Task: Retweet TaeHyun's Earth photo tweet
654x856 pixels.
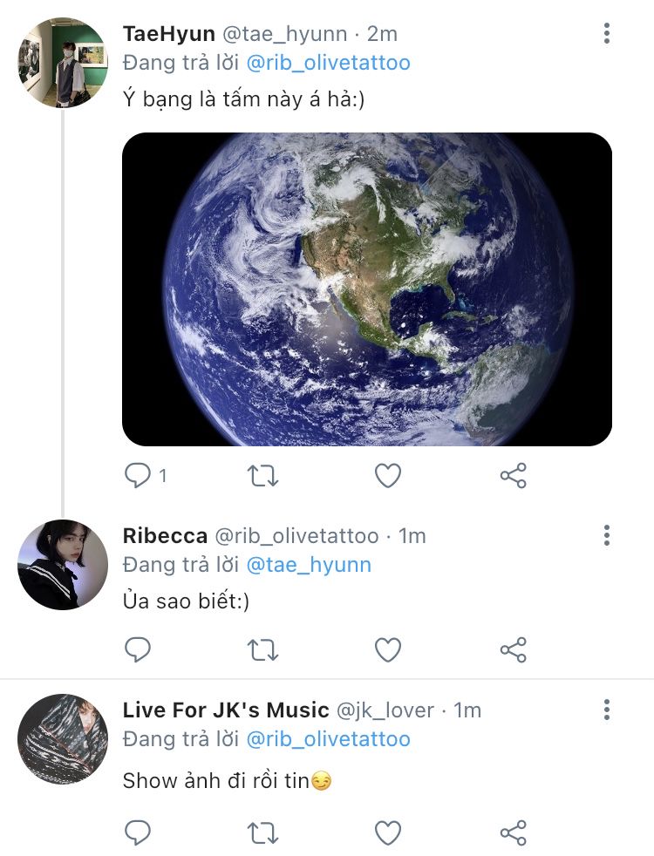Action: pyautogui.click(x=263, y=475)
